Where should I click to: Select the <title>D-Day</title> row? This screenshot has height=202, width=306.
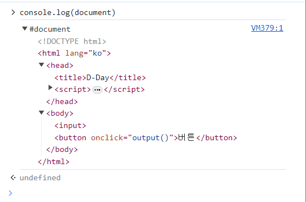pyautogui.click(x=100, y=78)
